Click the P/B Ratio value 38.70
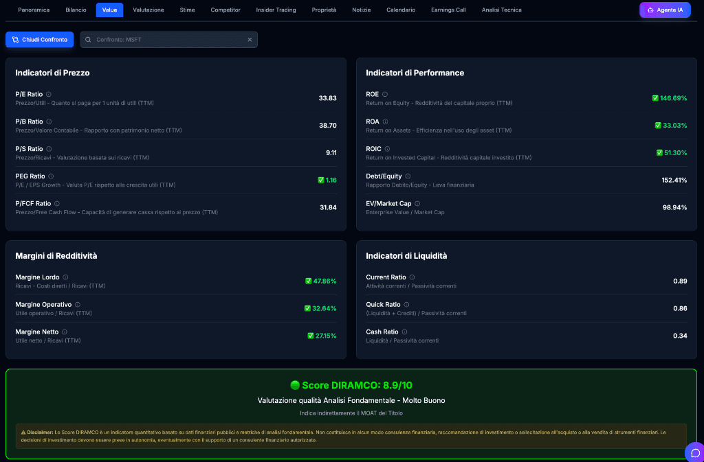Image resolution: width=704 pixels, height=462 pixels. (328, 126)
